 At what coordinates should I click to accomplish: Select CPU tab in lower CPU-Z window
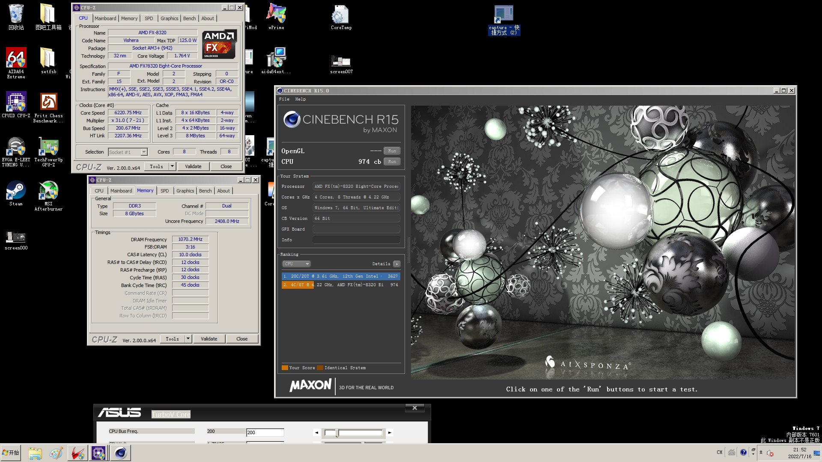point(99,191)
